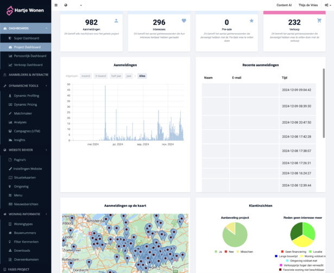Image resolution: width=334 pixels, height=273 pixels.
Task: Collapse the Dashboards section
Action: pyautogui.click(x=26, y=28)
